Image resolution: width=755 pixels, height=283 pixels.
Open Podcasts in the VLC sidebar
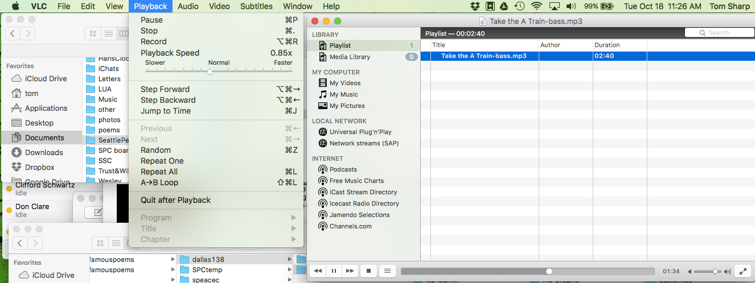343,169
